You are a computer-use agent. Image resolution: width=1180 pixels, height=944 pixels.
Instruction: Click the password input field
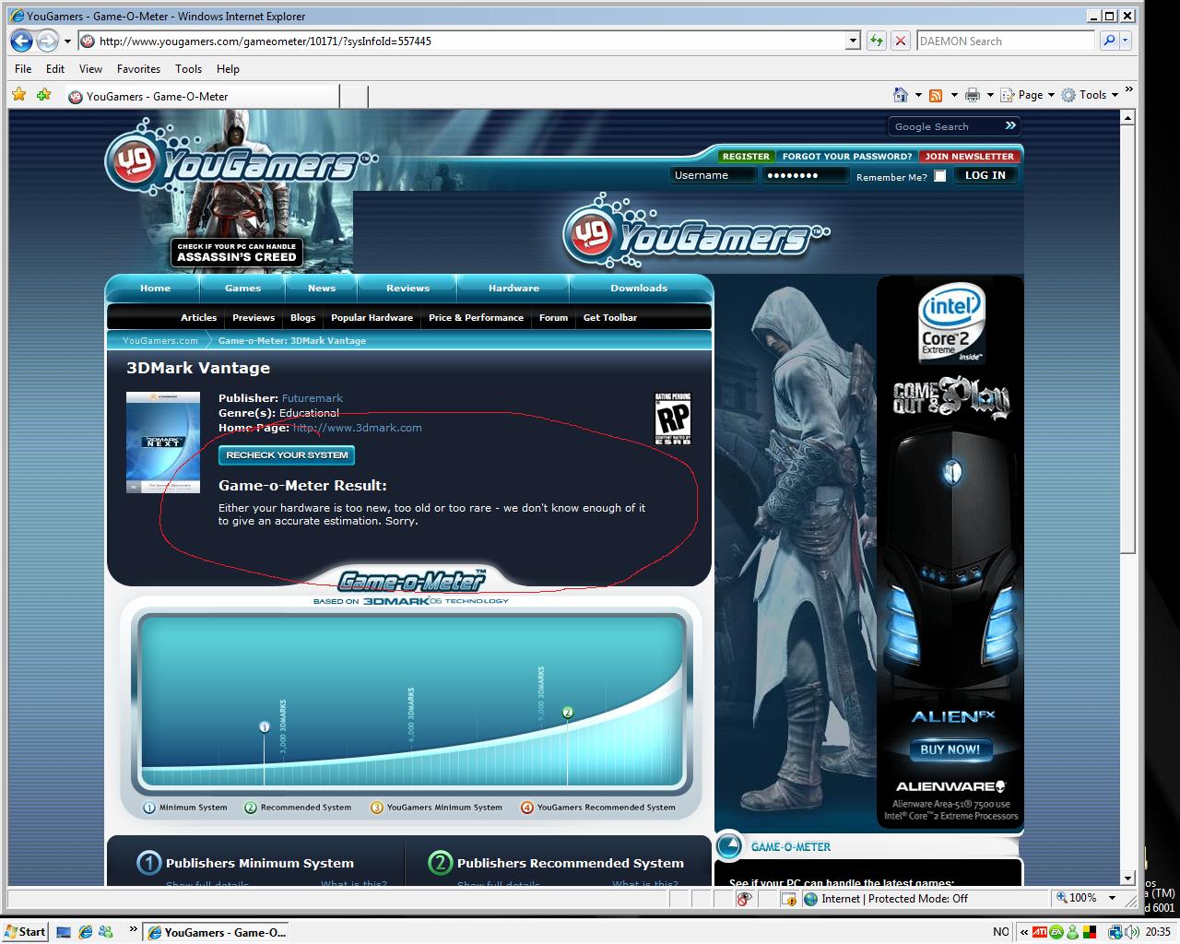(805, 175)
